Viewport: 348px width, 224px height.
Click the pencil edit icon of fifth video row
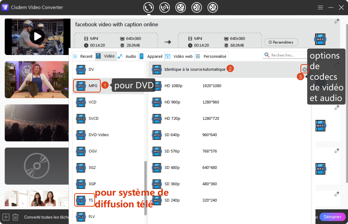point(337,194)
